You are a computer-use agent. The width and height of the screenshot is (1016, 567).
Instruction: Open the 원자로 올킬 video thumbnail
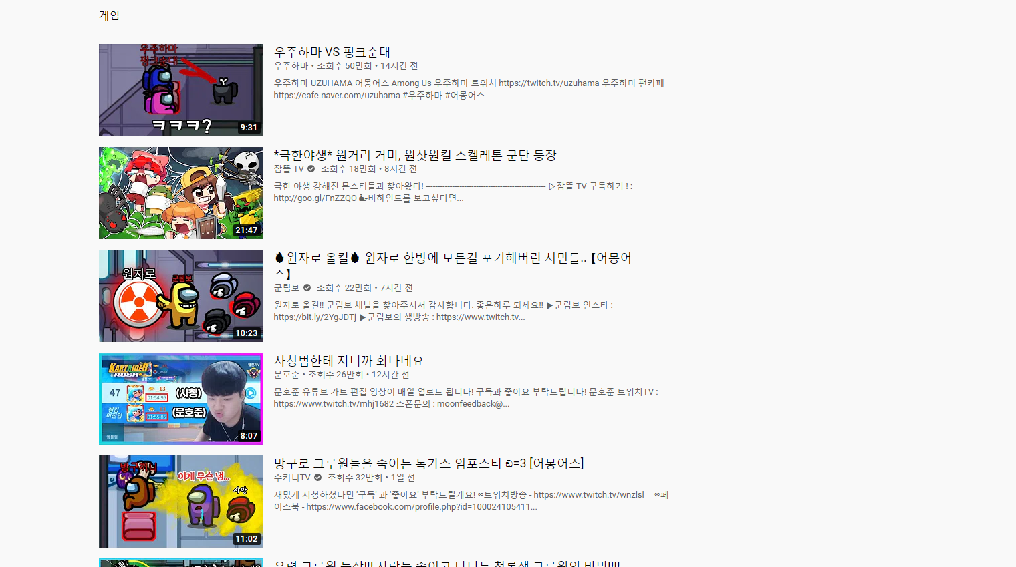[x=181, y=296]
